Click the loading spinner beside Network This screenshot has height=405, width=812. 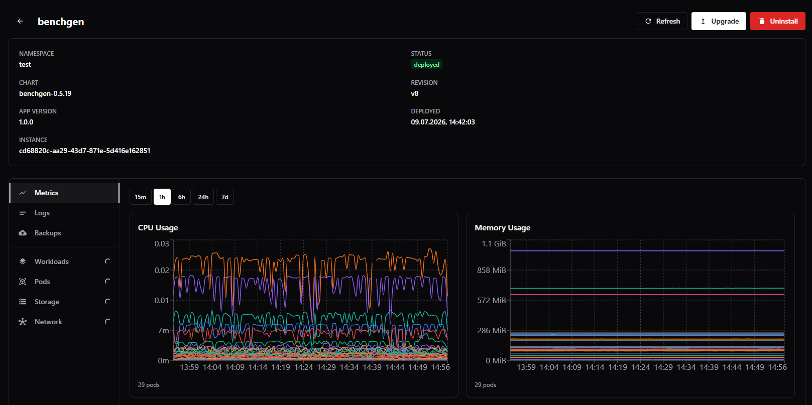(107, 321)
